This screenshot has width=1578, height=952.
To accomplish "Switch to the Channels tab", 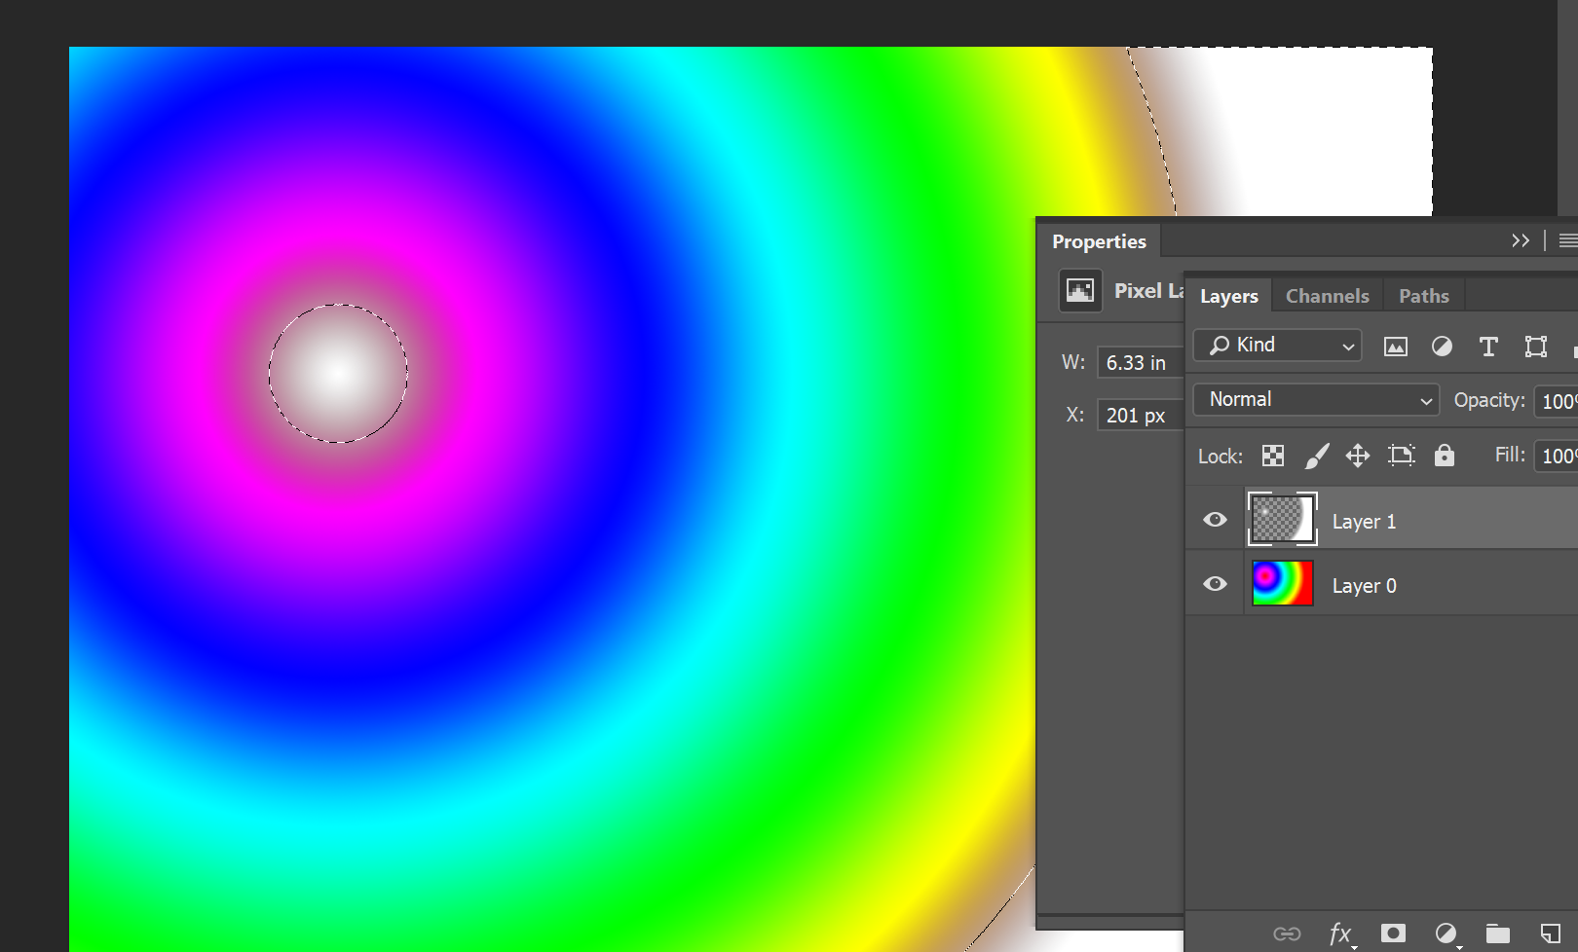I will pyautogui.click(x=1327, y=295).
